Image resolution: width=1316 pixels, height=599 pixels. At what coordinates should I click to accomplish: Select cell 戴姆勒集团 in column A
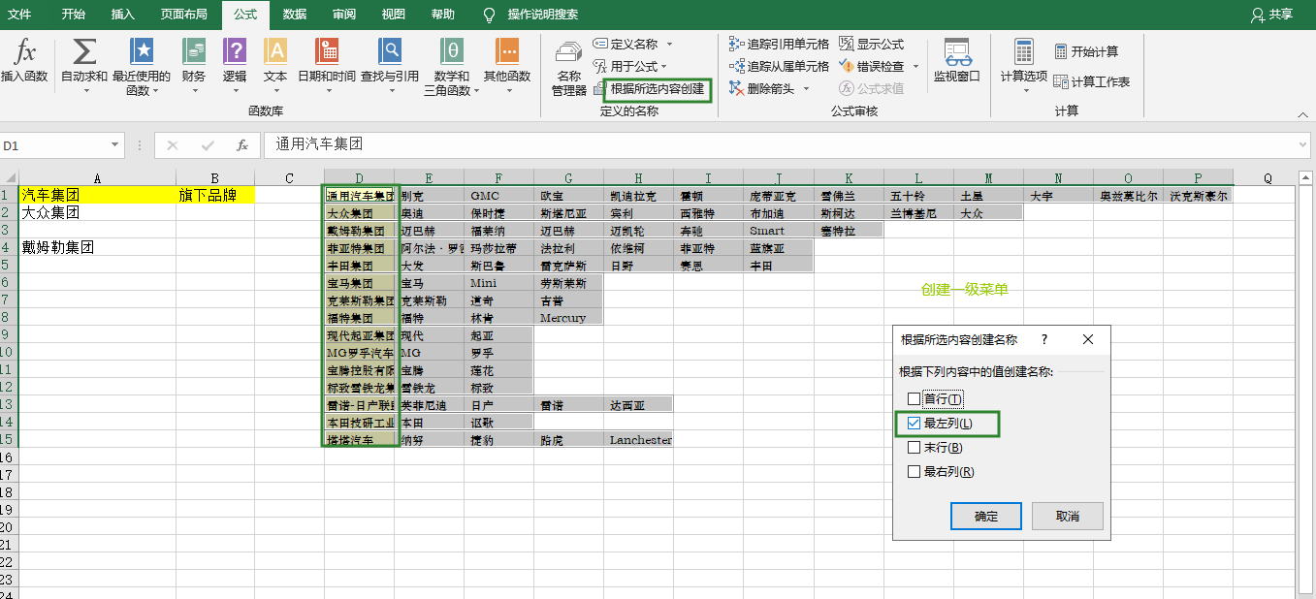(98, 247)
